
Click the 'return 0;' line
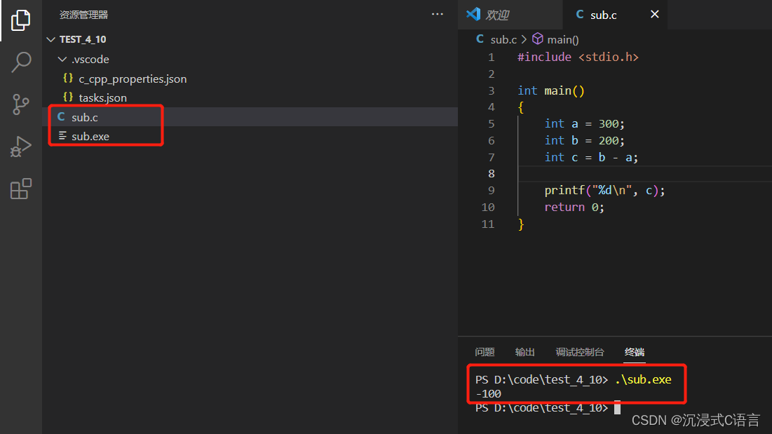click(574, 207)
